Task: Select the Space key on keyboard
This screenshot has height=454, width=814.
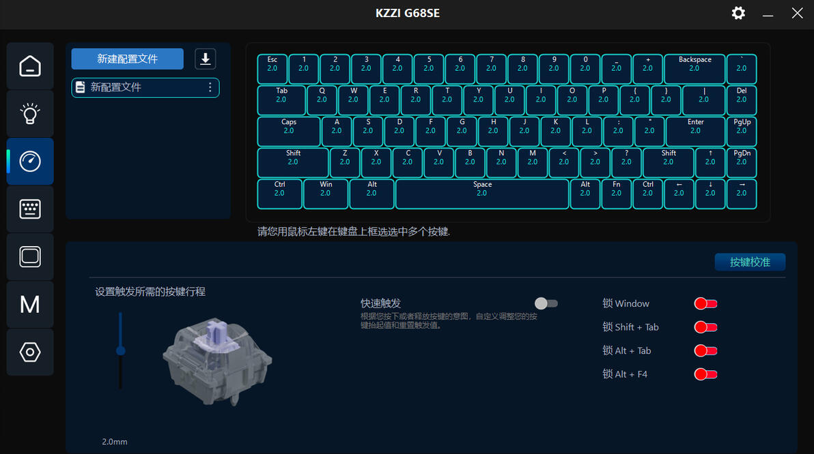Action: (x=481, y=194)
